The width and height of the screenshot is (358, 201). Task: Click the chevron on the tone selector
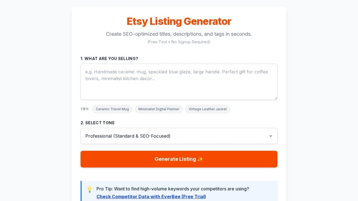pyautogui.click(x=271, y=136)
